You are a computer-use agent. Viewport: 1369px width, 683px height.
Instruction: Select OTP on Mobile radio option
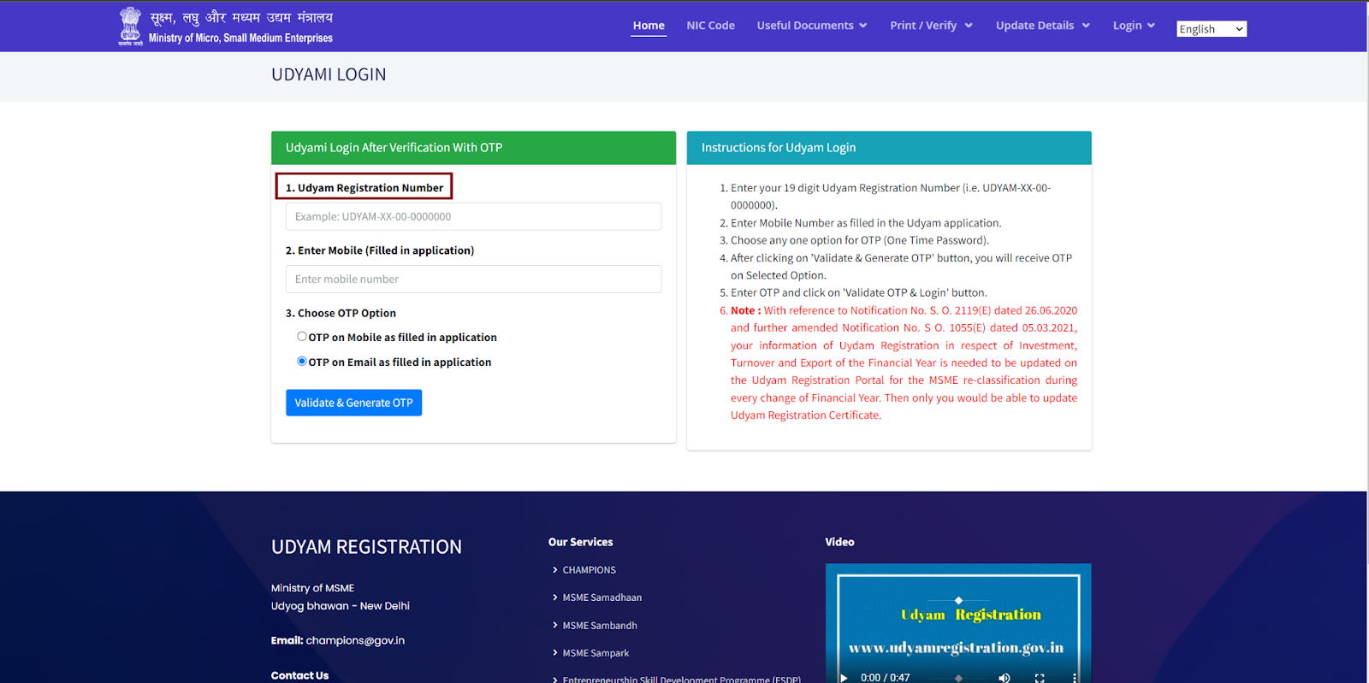pos(301,337)
